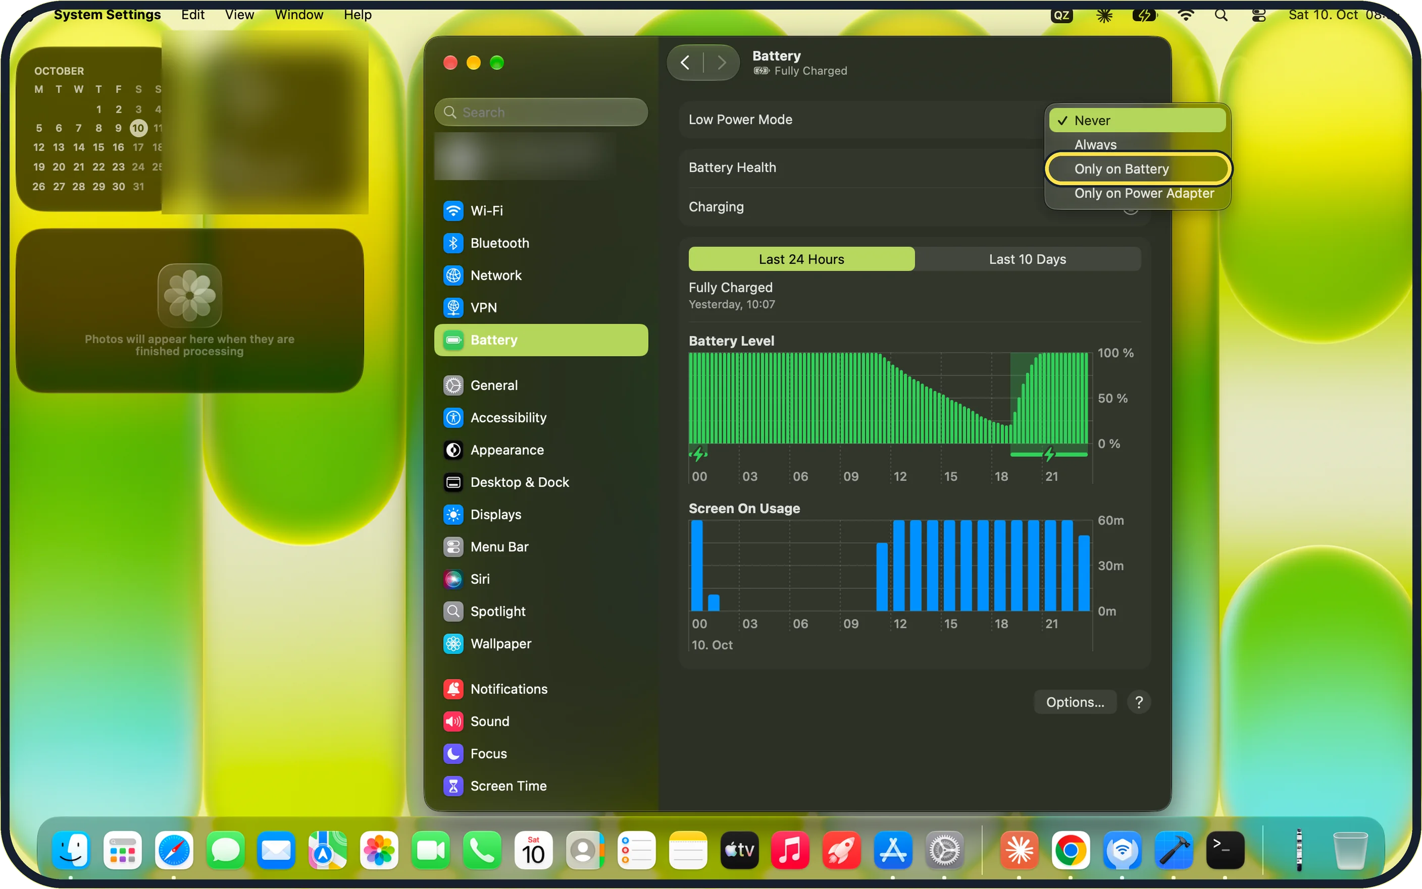
Task: Open Sound settings
Action: 540,721
